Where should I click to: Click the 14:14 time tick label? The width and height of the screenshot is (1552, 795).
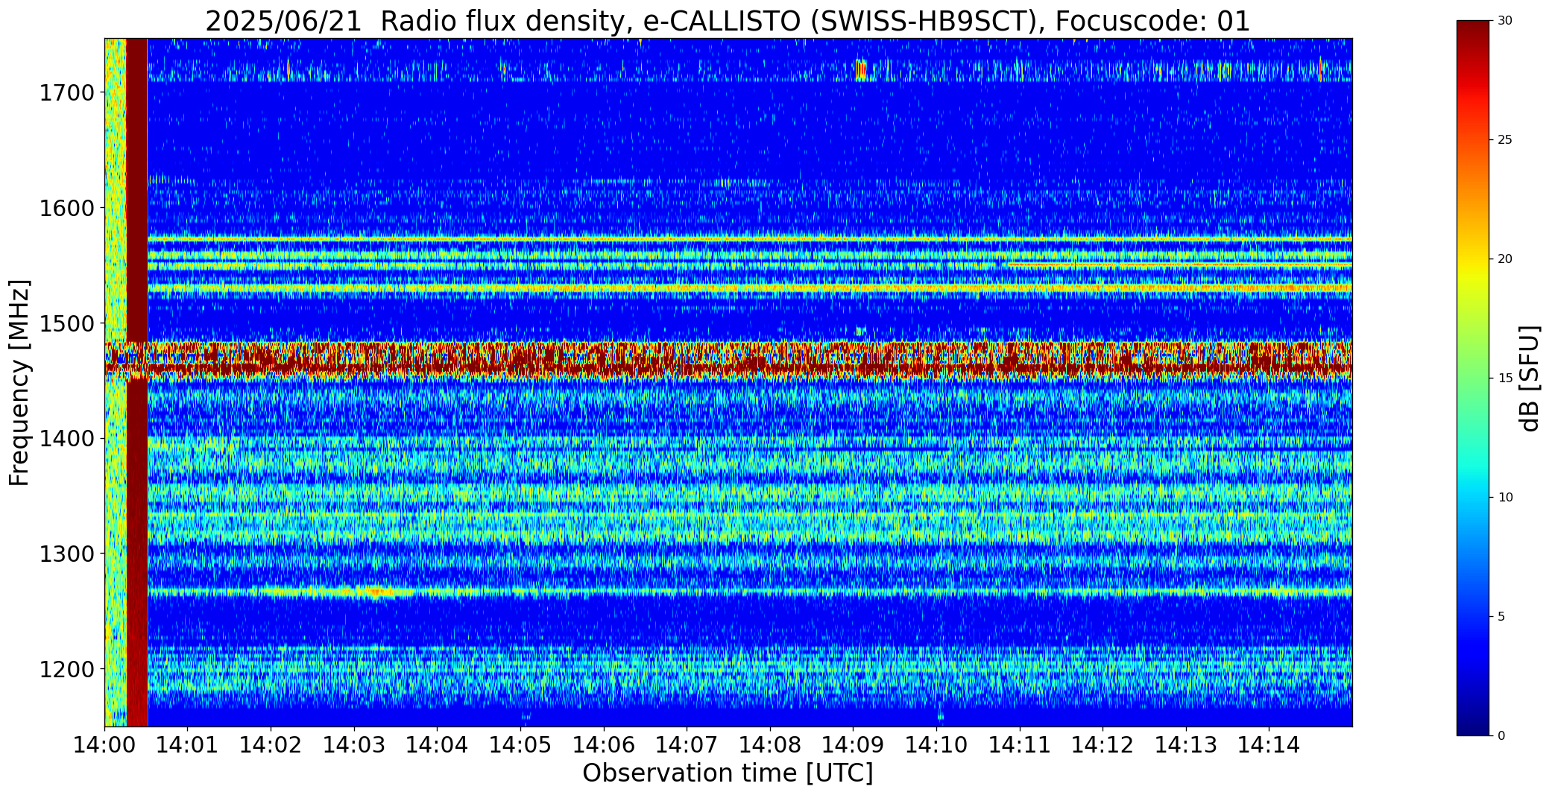(1269, 744)
